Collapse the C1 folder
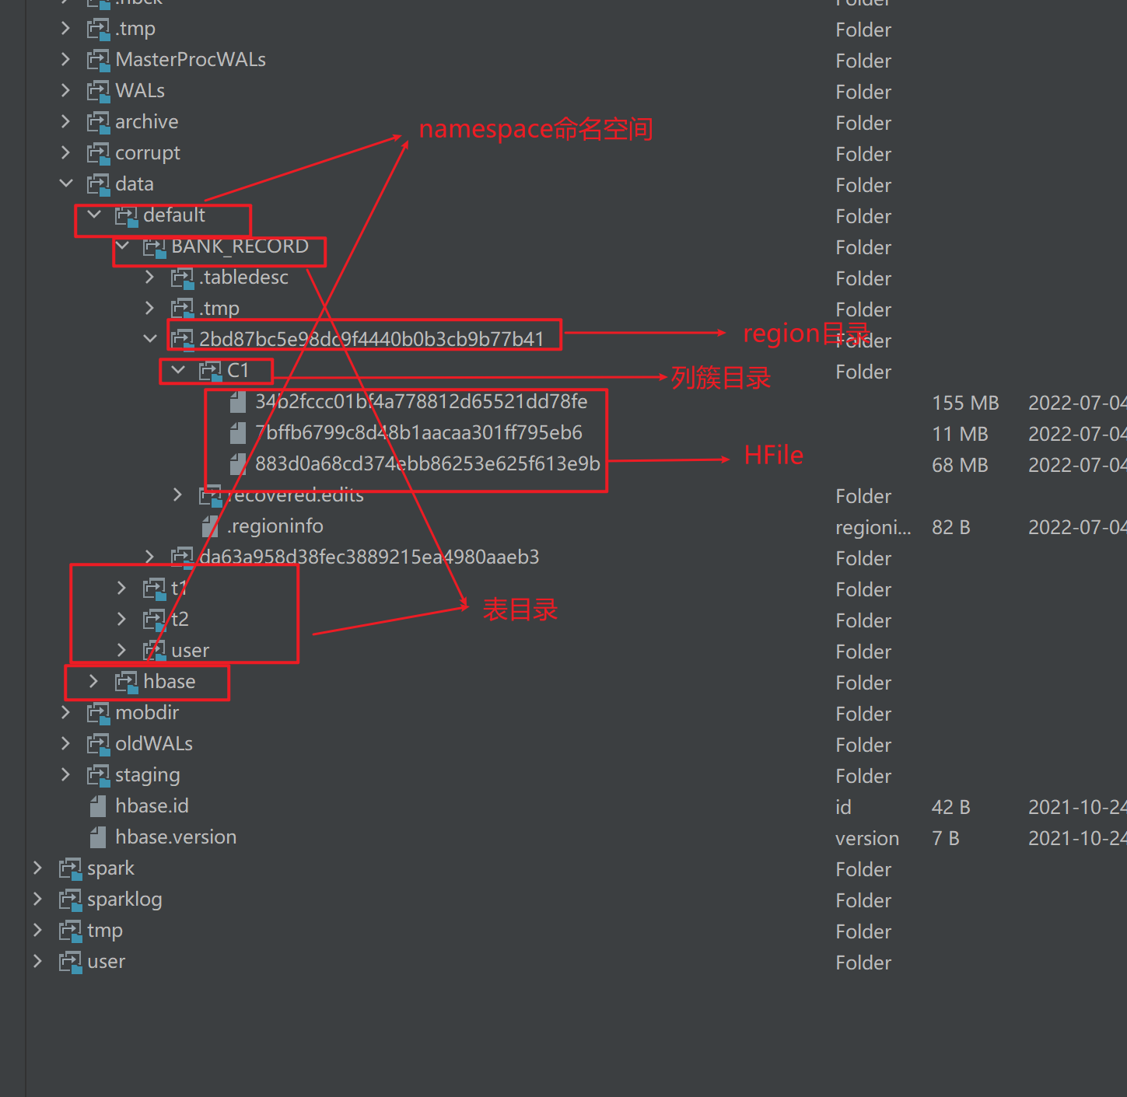Image resolution: width=1127 pixels, height=1097 pixels. coord(178,370)
